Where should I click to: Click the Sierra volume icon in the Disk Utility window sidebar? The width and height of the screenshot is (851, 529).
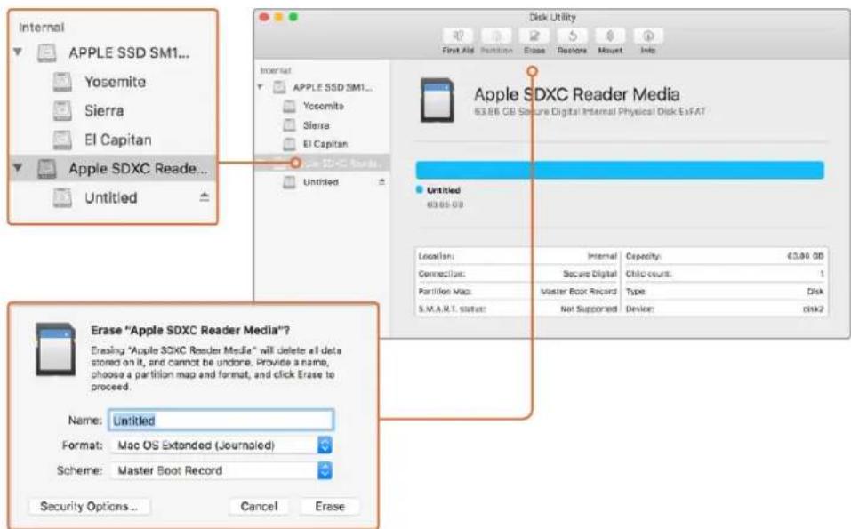[x=289, y=125]
